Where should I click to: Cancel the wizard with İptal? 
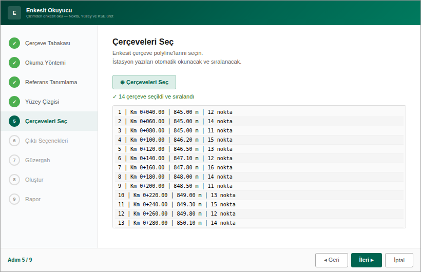pos(399,260)
